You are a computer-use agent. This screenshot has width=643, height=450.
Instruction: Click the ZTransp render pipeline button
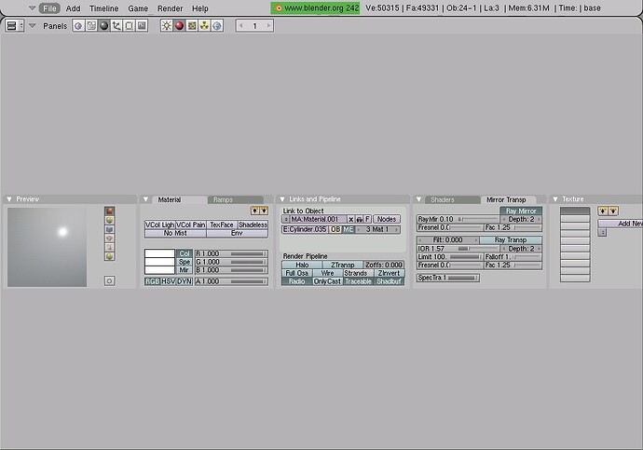point(343,265)
